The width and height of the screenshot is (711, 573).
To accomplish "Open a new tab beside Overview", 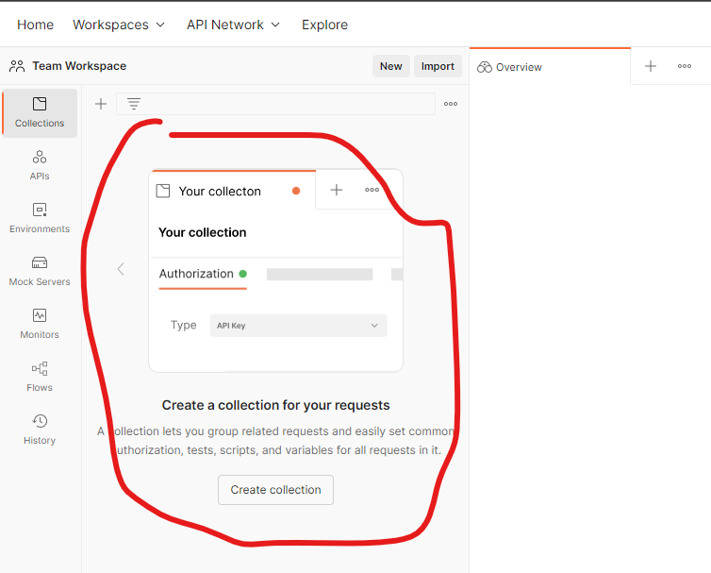I will (x=651, y=66).
